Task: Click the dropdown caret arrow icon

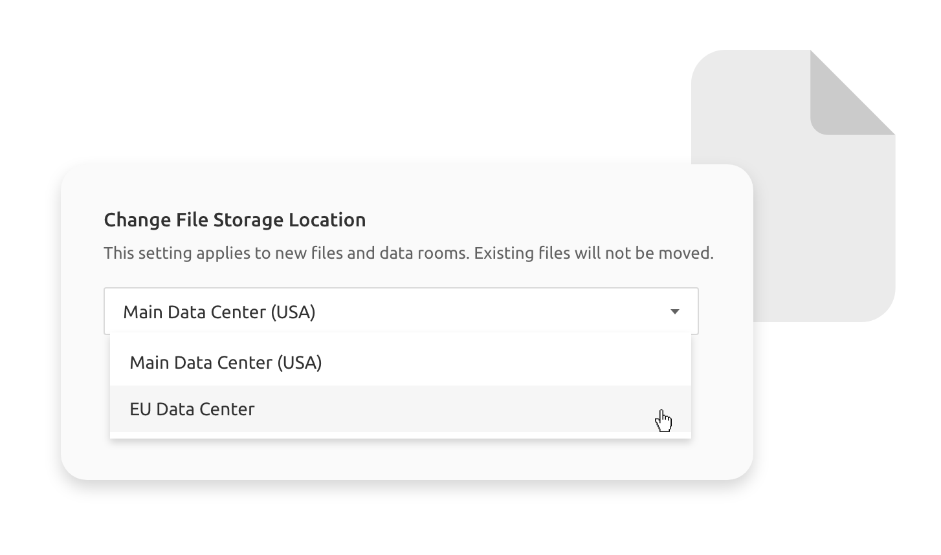Action: (x=674, y=312)
